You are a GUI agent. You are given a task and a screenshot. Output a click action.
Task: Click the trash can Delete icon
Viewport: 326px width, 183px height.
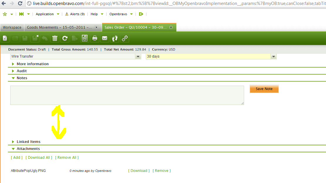coord(55,38)
